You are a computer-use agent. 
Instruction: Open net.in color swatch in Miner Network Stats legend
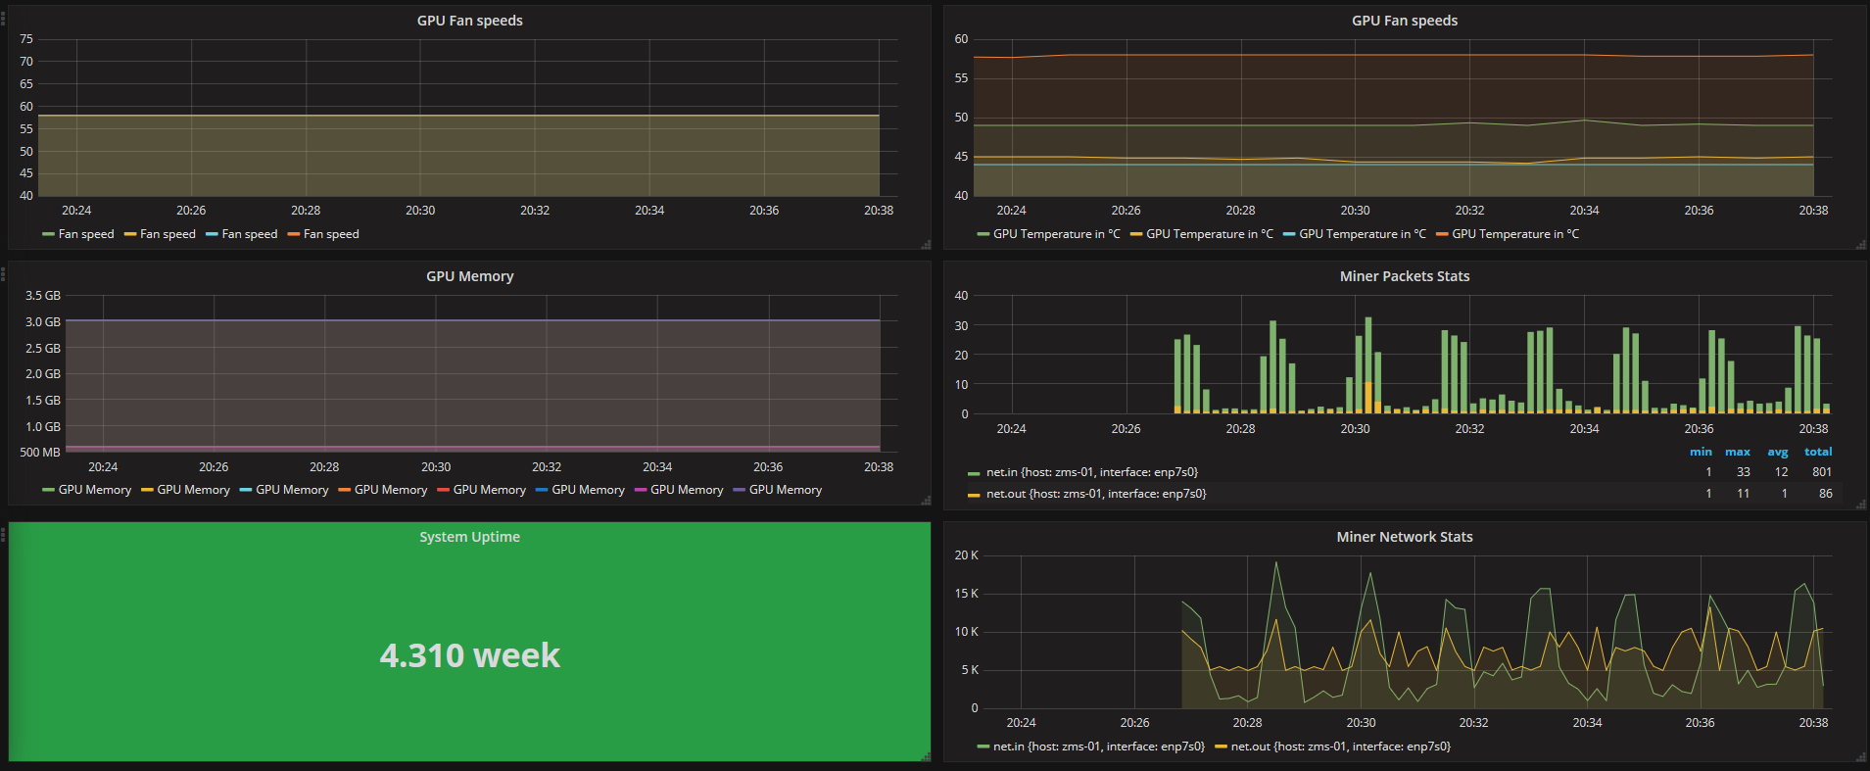[x=983, y=747]
